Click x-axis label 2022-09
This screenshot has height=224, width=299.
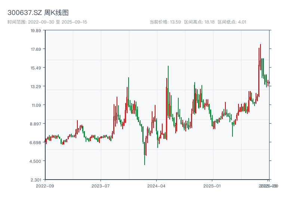point(45,186)
